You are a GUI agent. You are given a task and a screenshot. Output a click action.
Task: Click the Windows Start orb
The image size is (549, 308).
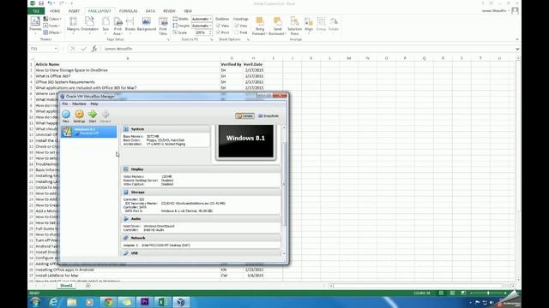tap(35, 302)
